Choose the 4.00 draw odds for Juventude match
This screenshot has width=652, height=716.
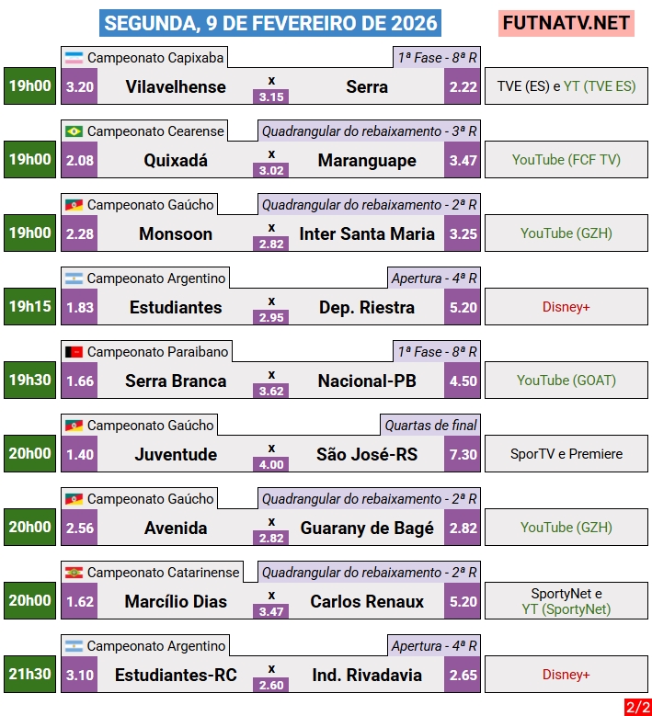tap(271, 464)
